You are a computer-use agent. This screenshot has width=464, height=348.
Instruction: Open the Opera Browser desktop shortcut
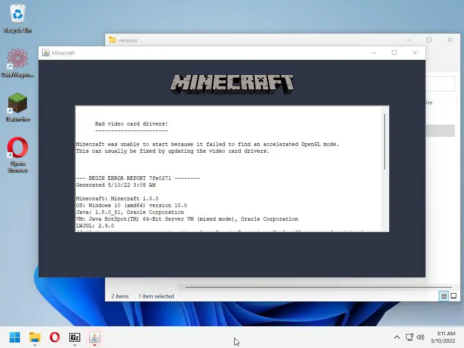coord(18,155)
